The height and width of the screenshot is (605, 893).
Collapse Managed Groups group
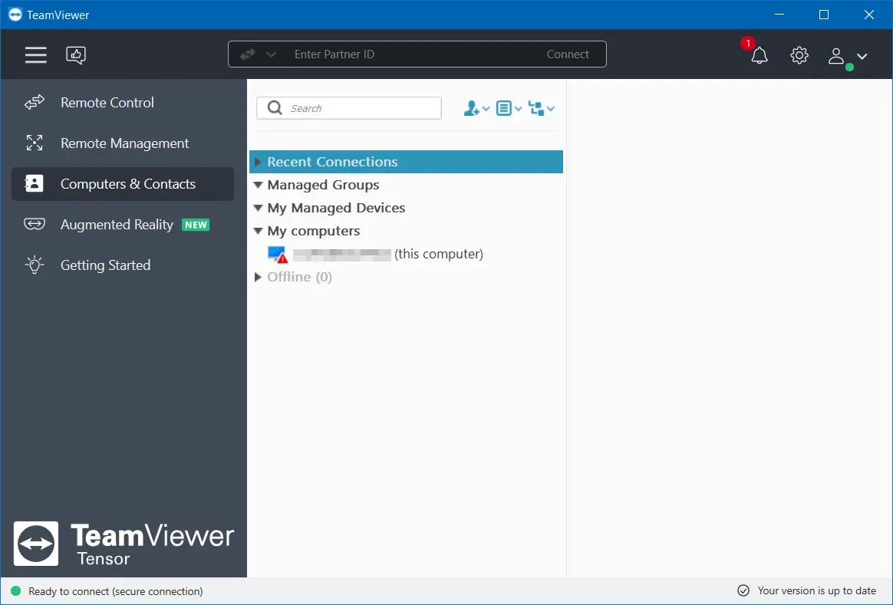(x=258, y=185)
